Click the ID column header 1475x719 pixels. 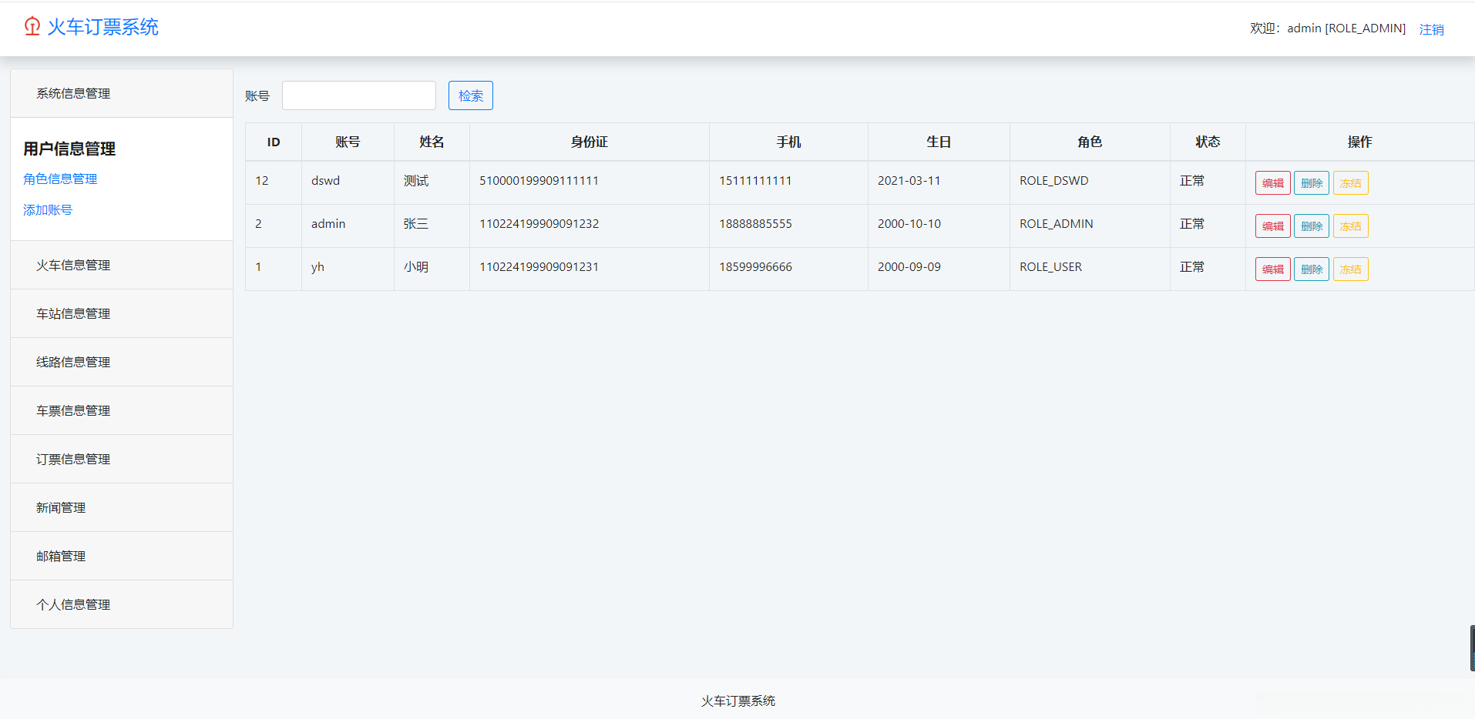tap(274, 142)
